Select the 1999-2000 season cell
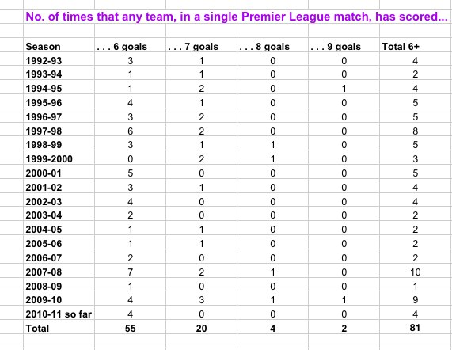The height and width of the screenshot is (350, 452). (59, 158)
